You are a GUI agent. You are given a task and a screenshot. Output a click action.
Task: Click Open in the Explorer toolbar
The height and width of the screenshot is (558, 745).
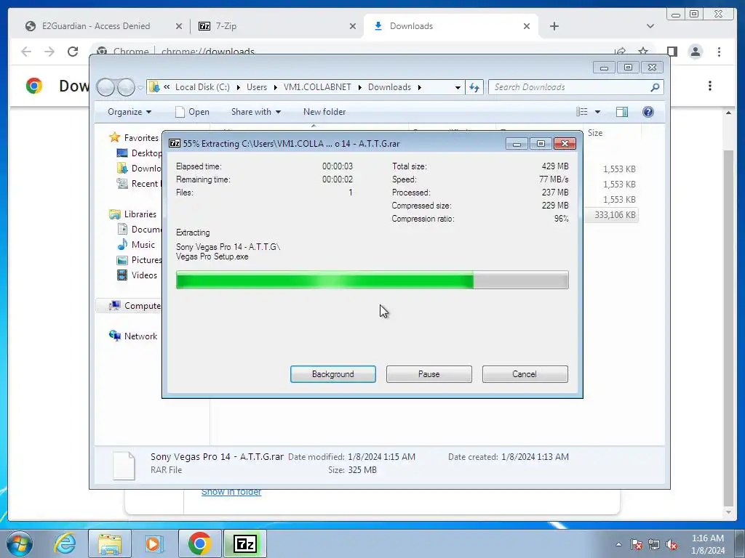192,112
